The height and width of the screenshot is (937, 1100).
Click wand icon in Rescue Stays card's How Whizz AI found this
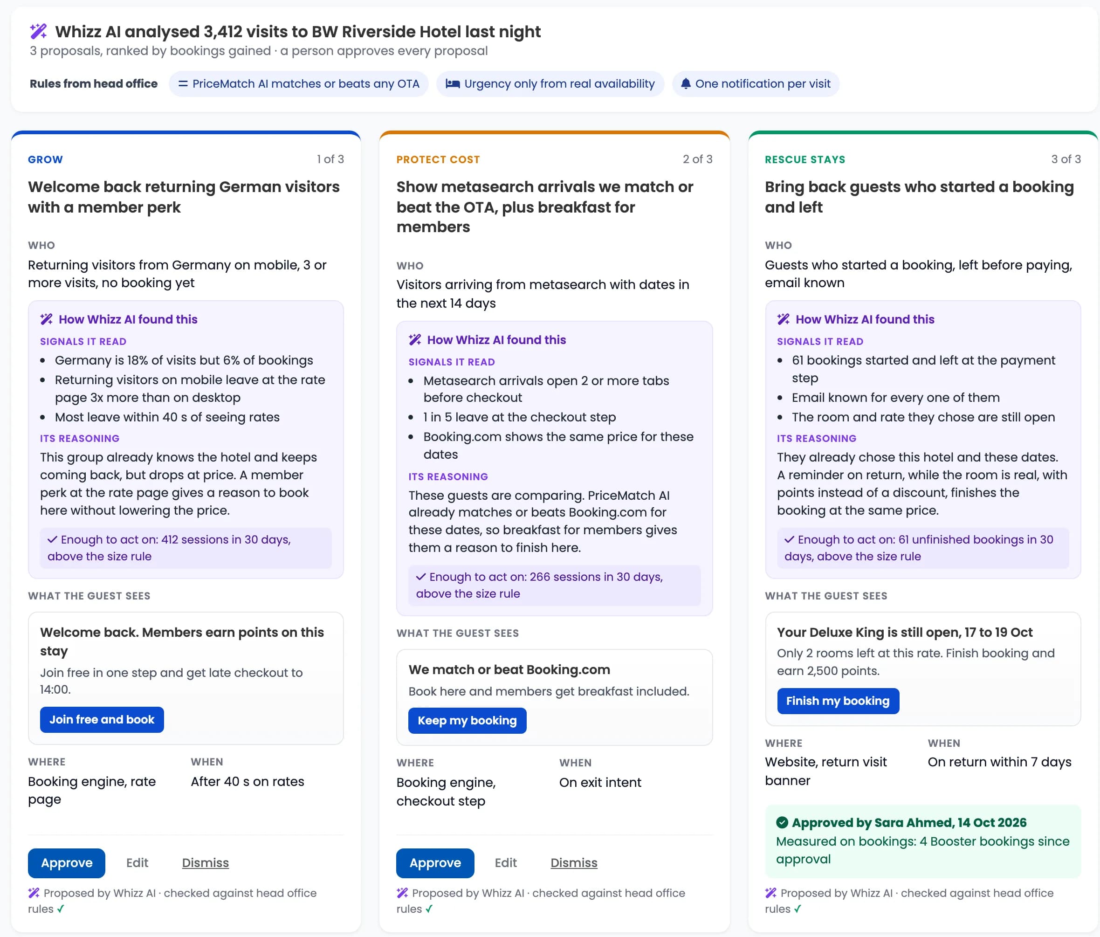tap(784, 319)
